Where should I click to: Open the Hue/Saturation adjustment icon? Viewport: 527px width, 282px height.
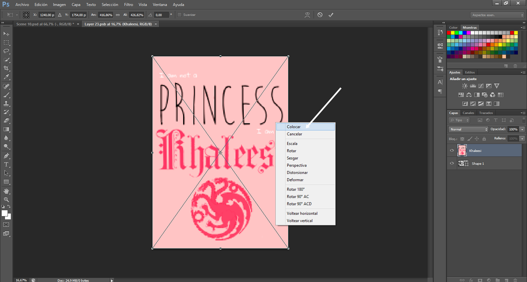pos(461,95)
